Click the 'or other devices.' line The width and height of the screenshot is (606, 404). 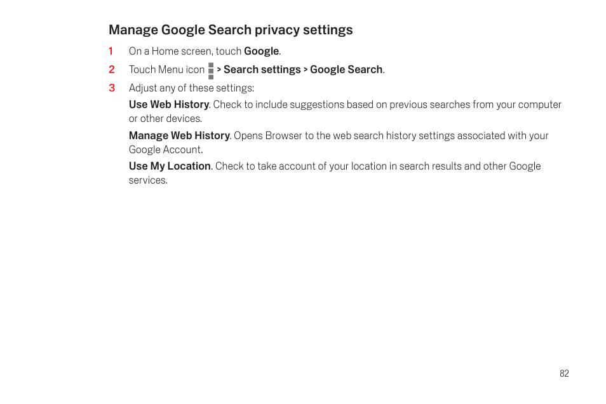tap(165, 119)
